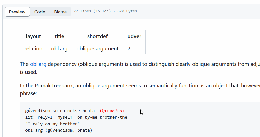Click the udver value "2" cell

point(129,48)
